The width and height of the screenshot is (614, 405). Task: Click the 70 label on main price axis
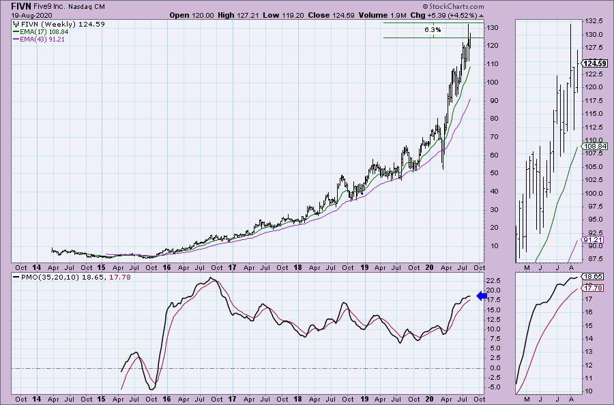point(493,137)
